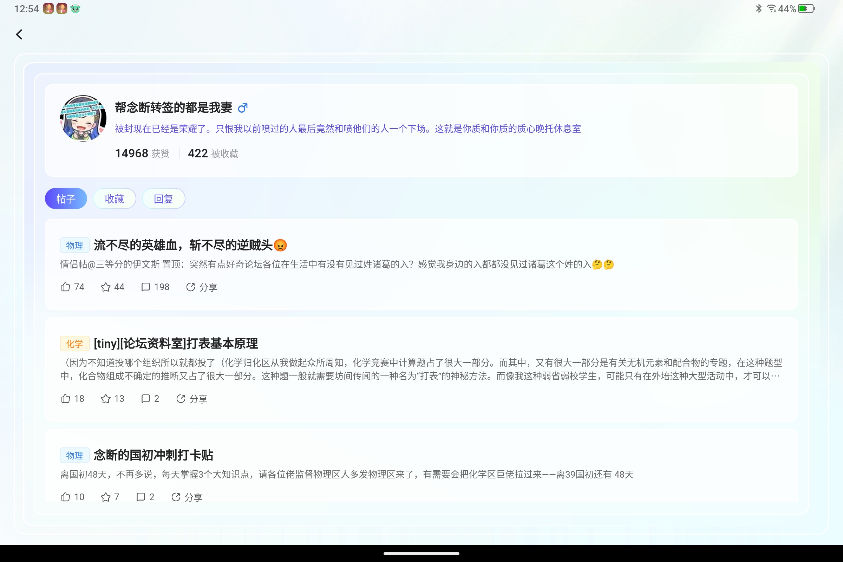Open post titled 流不尽的英雄血，斩不尽的逆贼头
Image resolution: width=843 pixels, height=562 pixels.
pos(190,245)
